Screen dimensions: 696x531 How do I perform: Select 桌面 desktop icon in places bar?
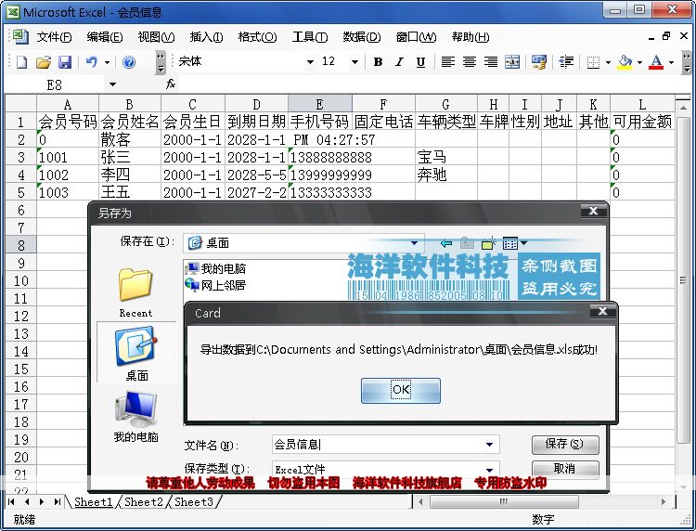[136, 354]
